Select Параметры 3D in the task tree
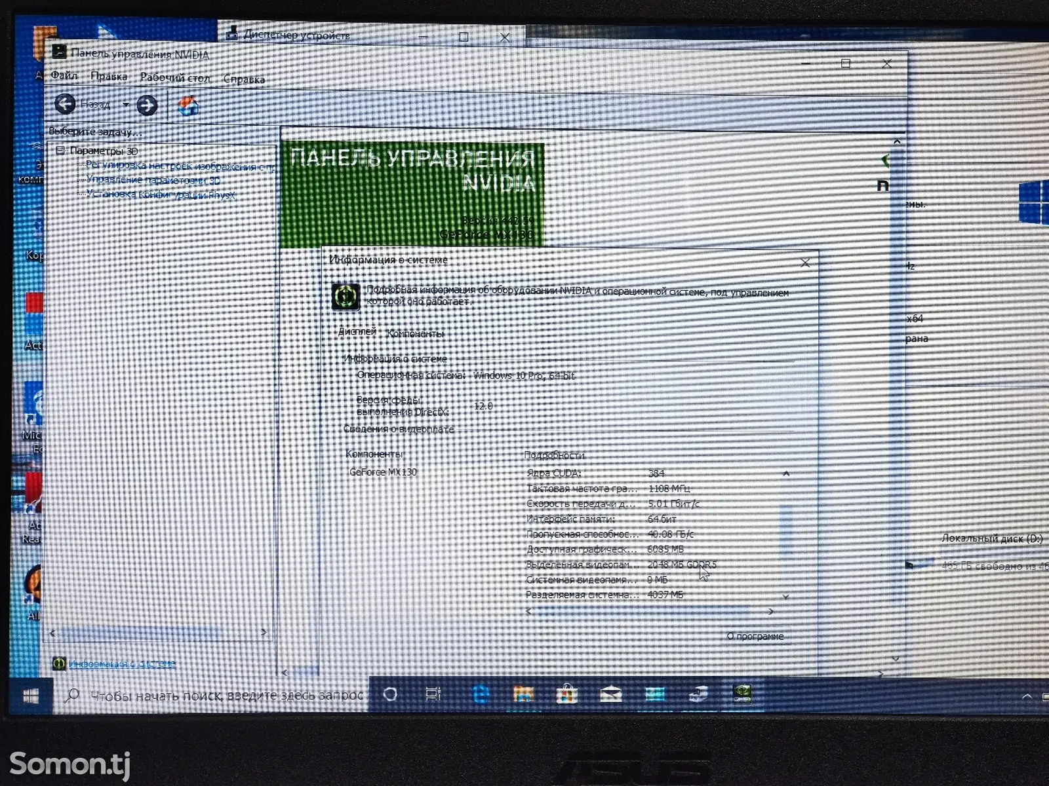The width and height of the screenshot is (1049, 786). 104,151
